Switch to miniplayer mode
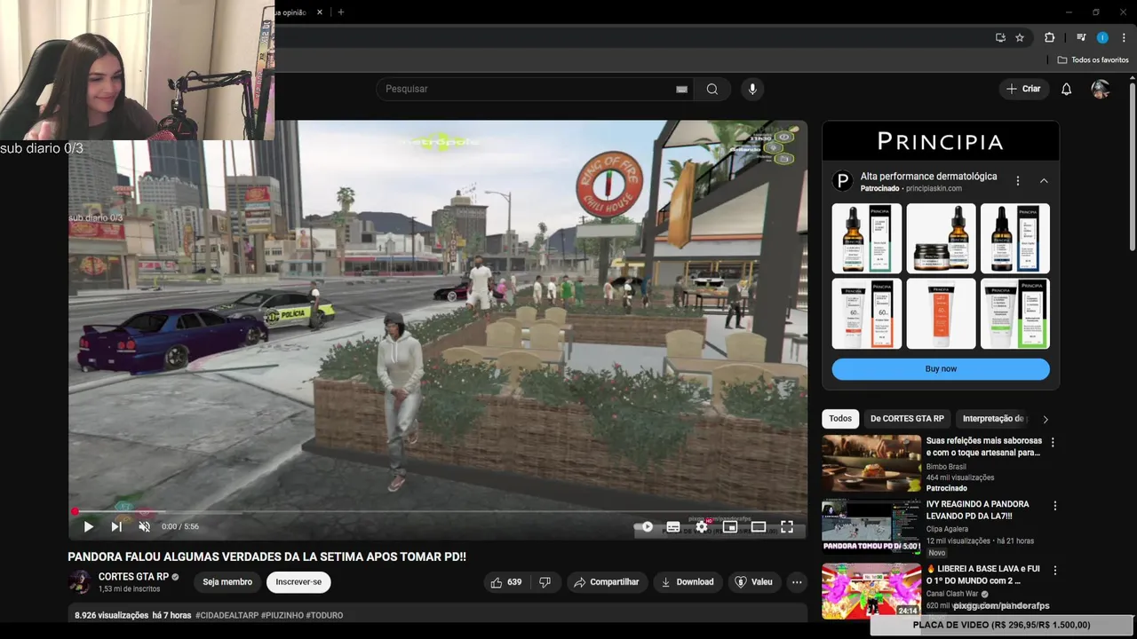Screen dimensions: 1137x639 pos(730,526)
